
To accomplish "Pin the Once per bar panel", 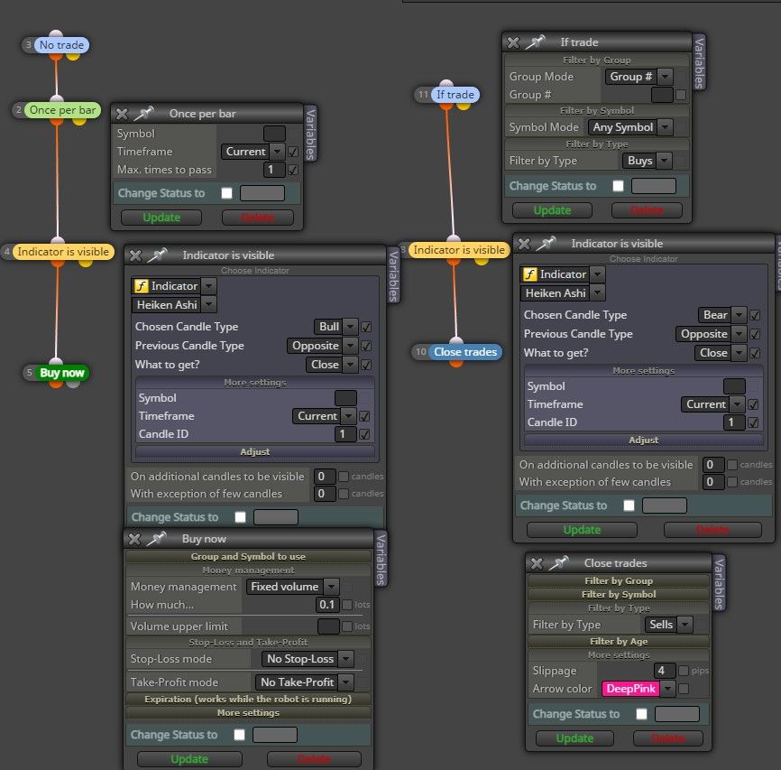I will pyautogui.click(x=144, y=113).
